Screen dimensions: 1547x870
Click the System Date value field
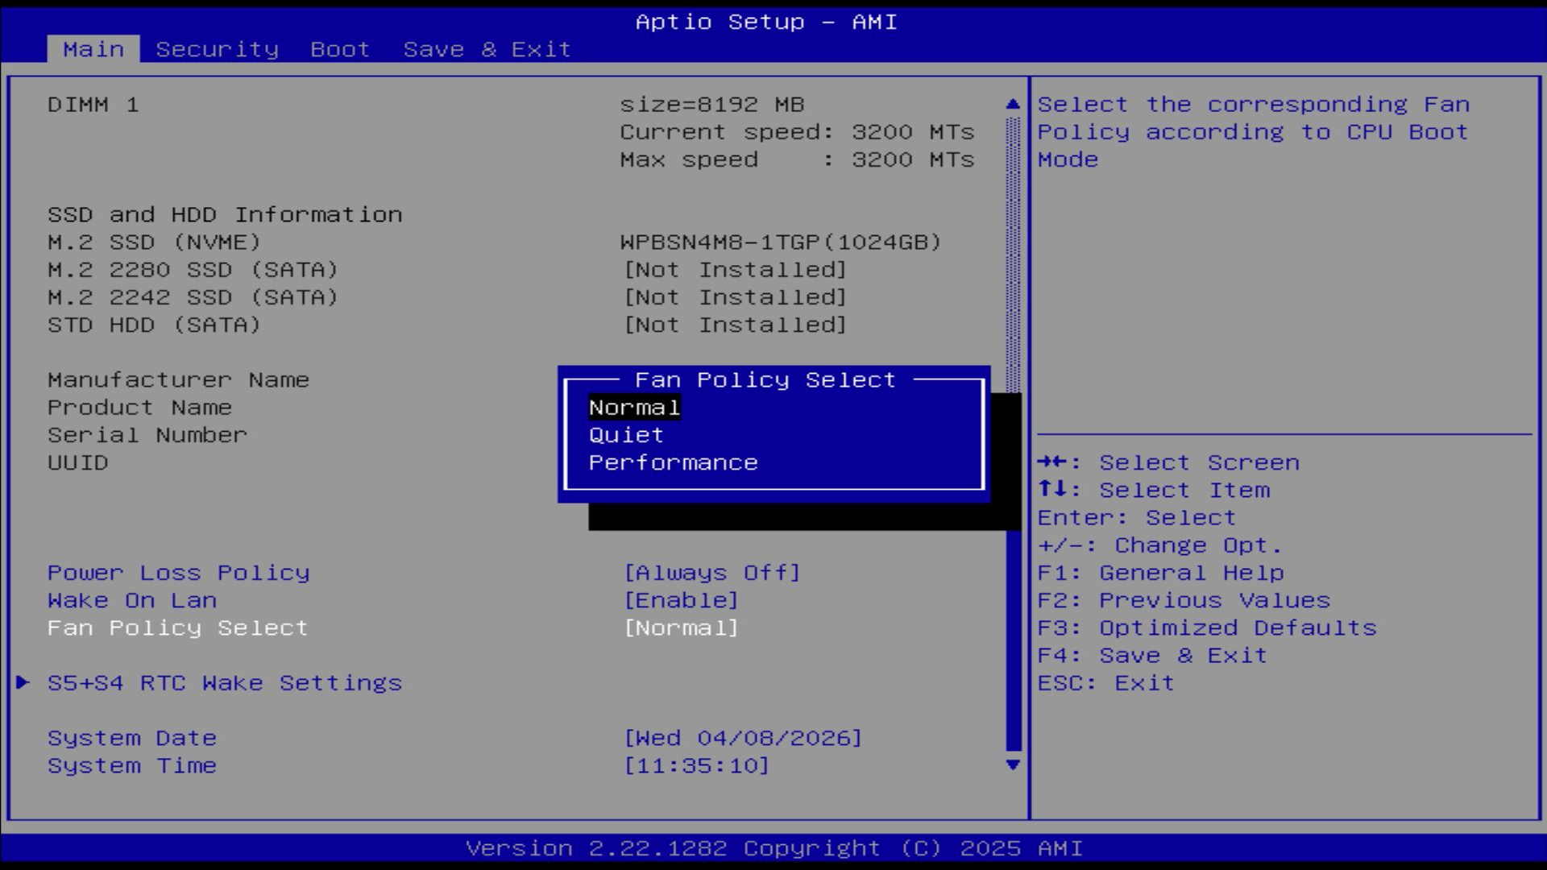(742, 738)
